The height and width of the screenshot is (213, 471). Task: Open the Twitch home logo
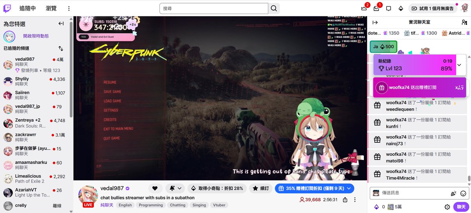coord(7,8)
